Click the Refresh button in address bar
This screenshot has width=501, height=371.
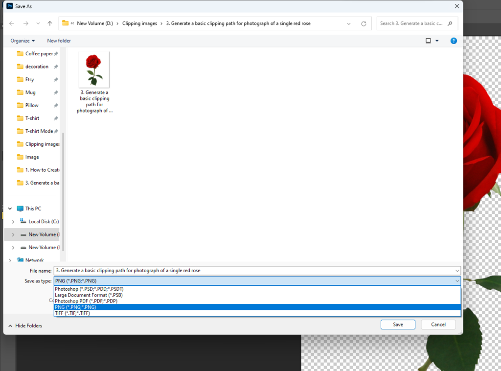pyautogui.click(x=364, y=23)
